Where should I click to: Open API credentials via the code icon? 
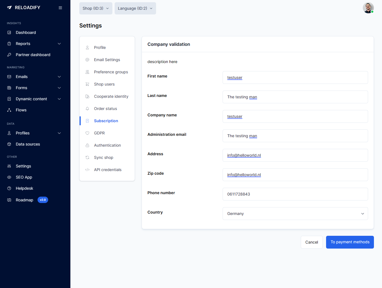pos(87,170)
